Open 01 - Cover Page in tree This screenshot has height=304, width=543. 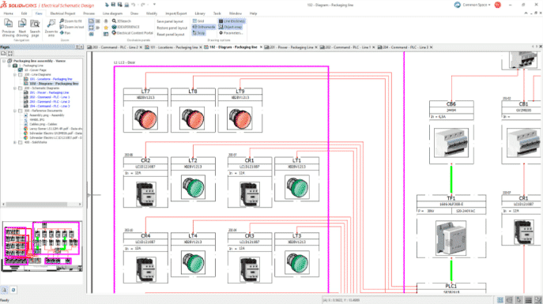(32, 69)
